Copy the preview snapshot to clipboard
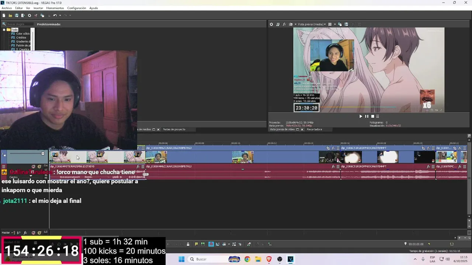The image size is (472, 265). click(x=340, y=24)
